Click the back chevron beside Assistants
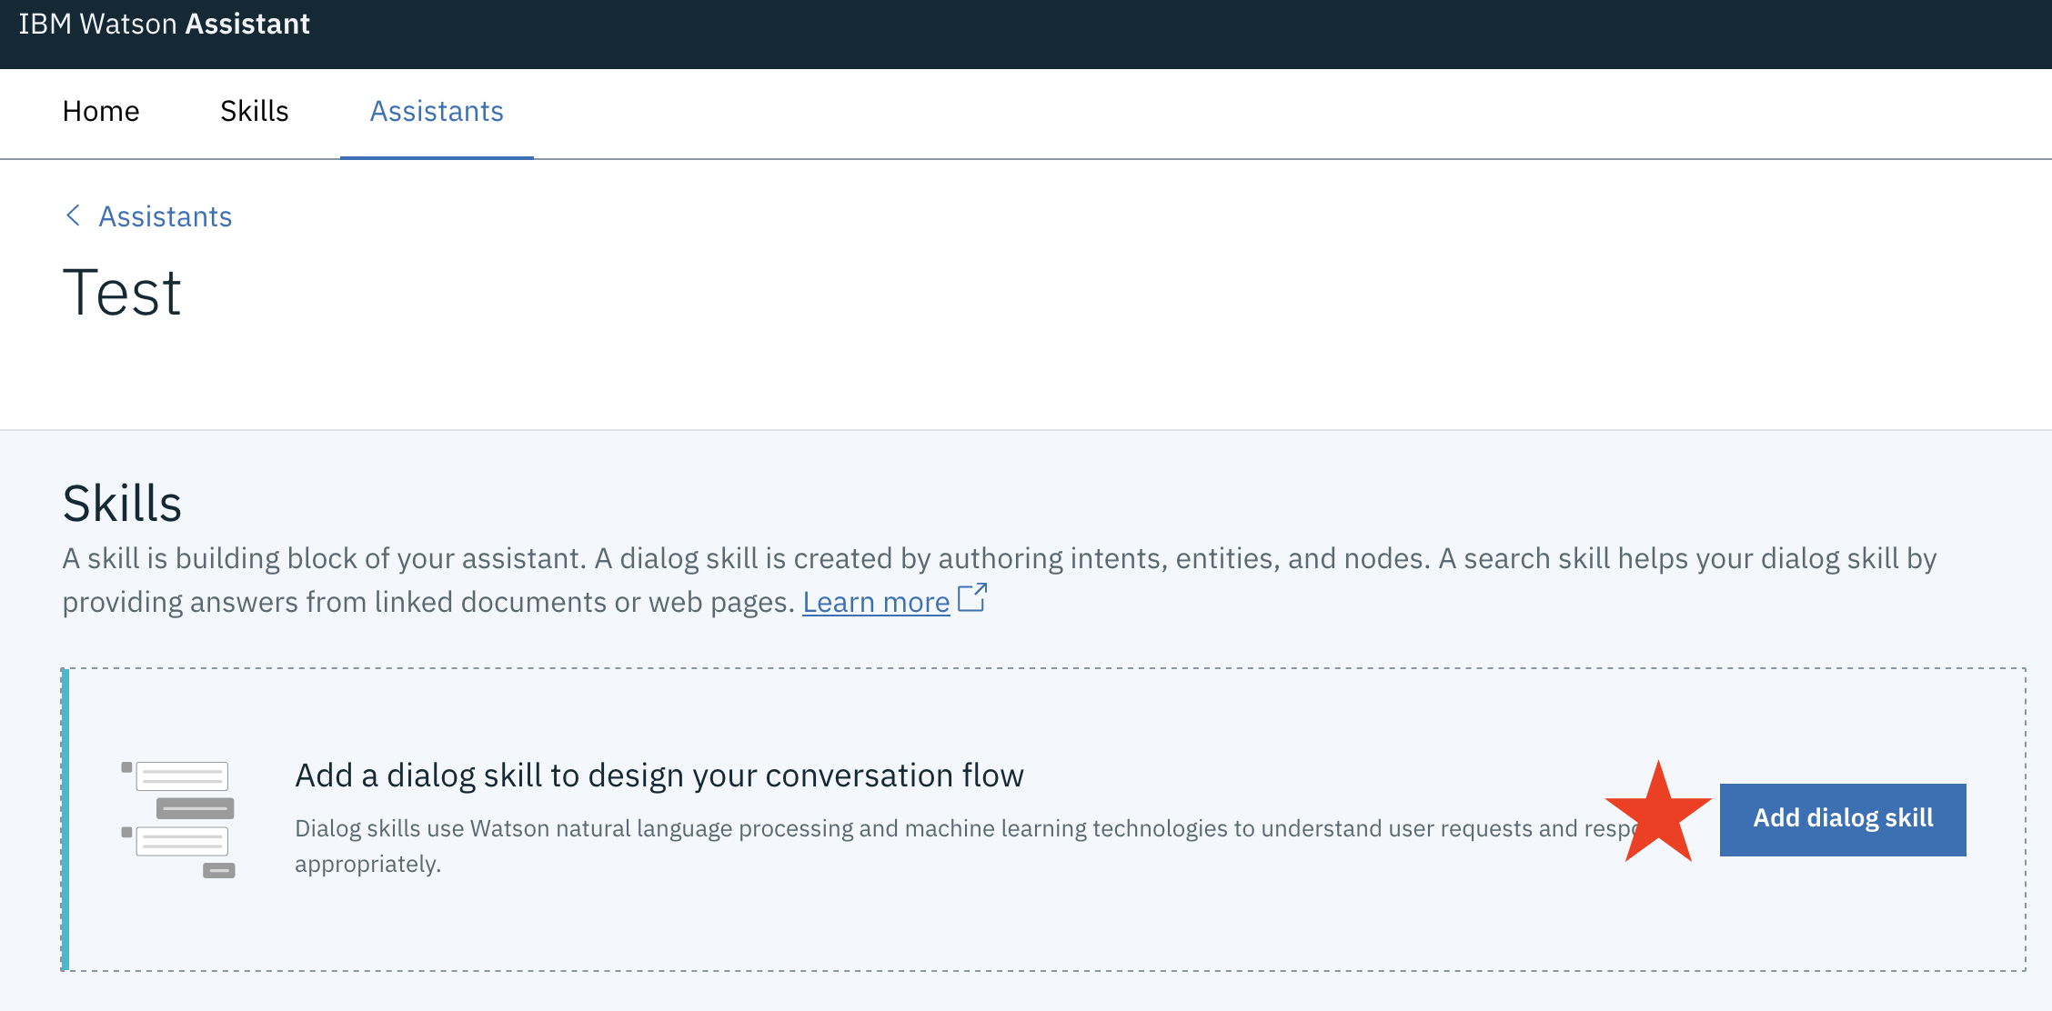This screenshot has height=1011, width=2052. pos(74,216)
